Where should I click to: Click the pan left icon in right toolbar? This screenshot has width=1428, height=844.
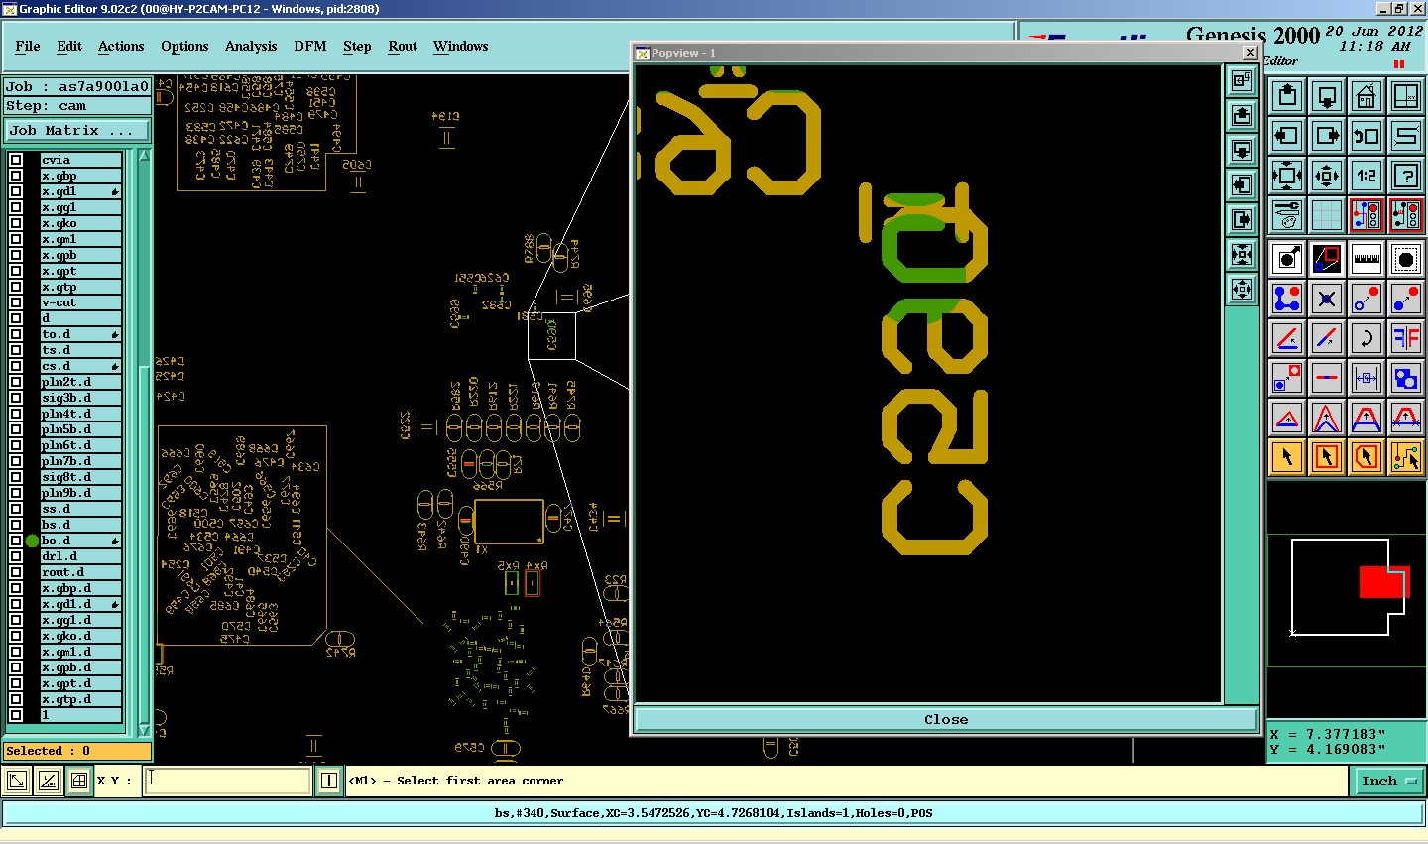pos(1287,136)
